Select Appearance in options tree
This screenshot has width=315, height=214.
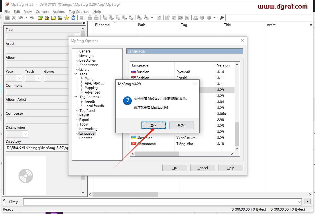tap(88, 65)
